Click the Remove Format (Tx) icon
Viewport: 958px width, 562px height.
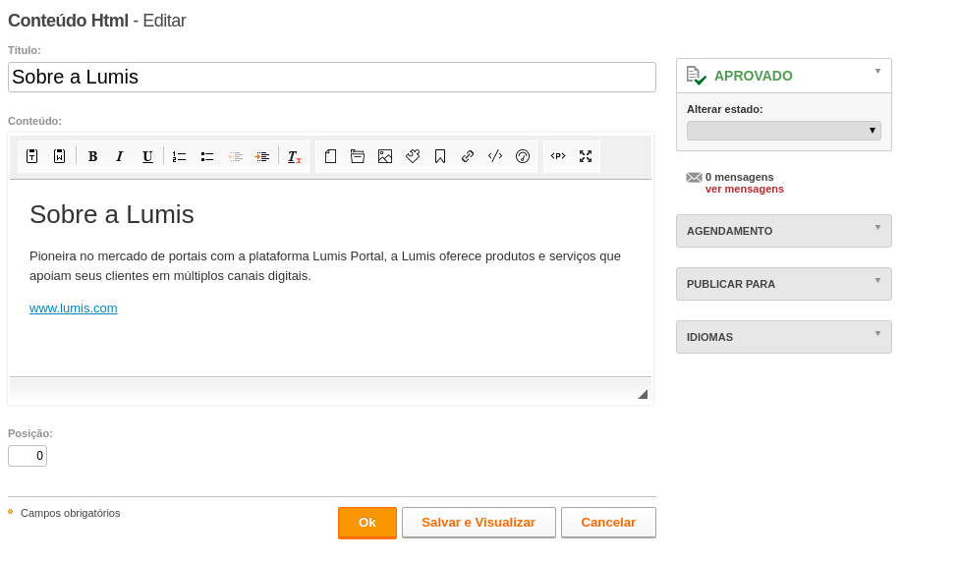(295, 156)
